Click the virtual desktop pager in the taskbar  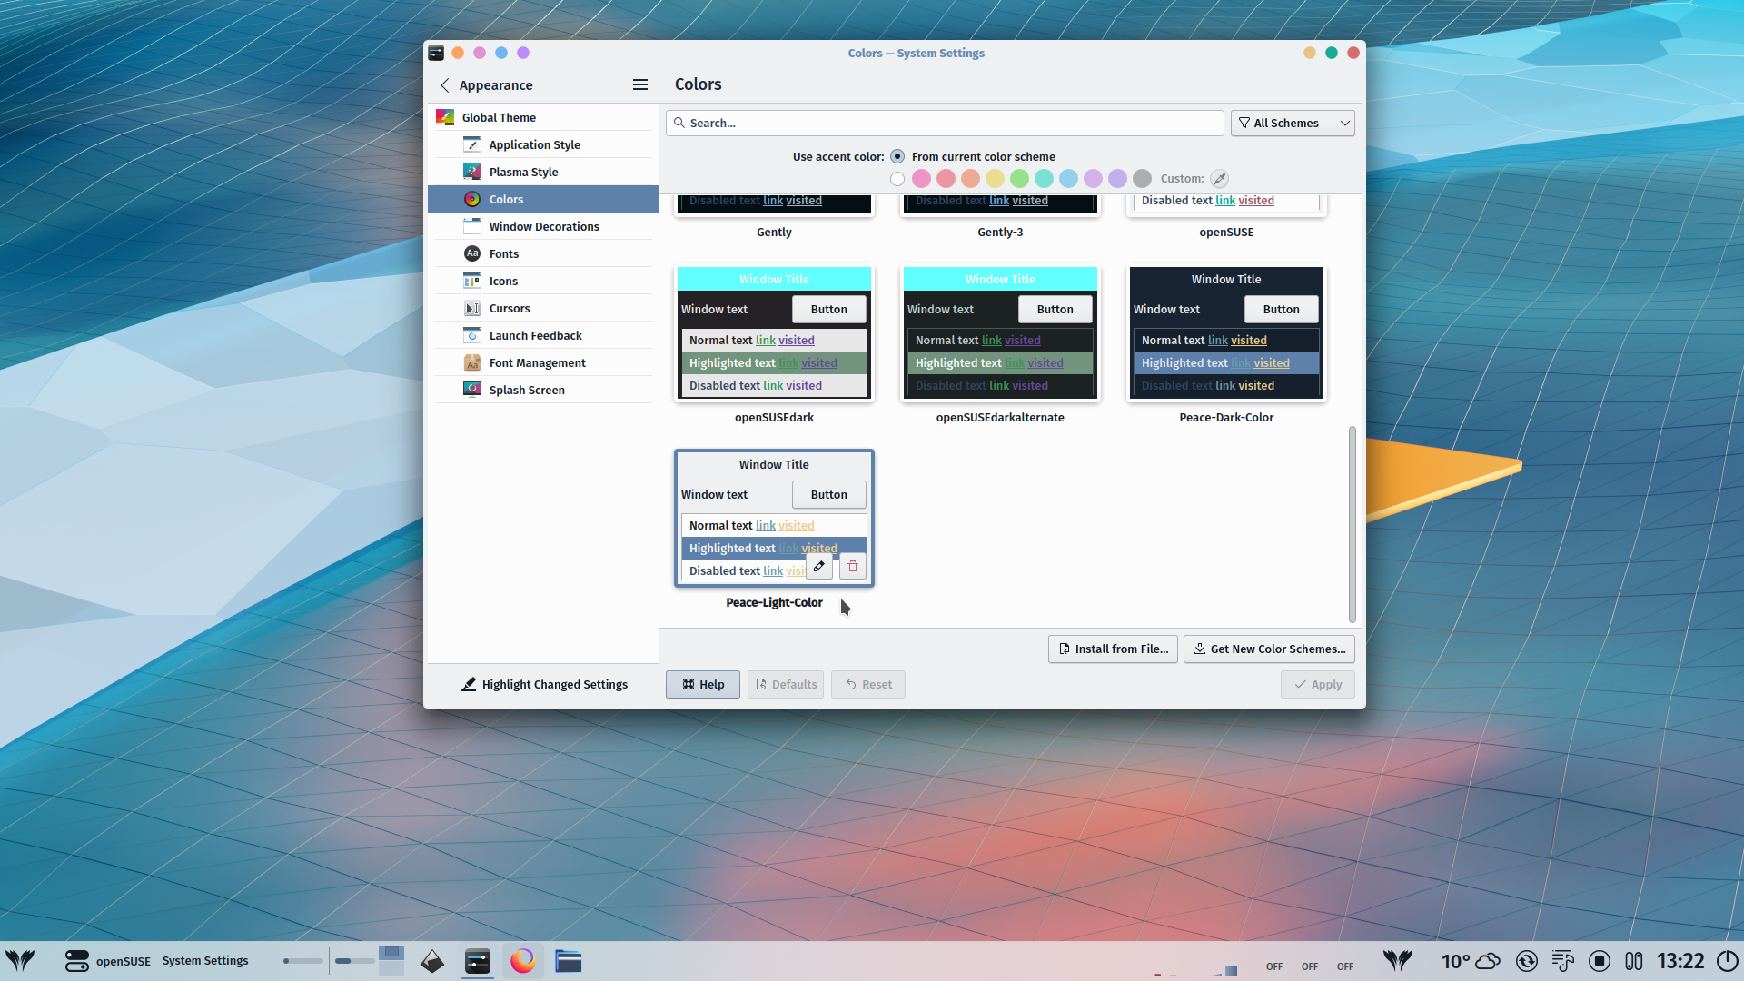(391, 960)
